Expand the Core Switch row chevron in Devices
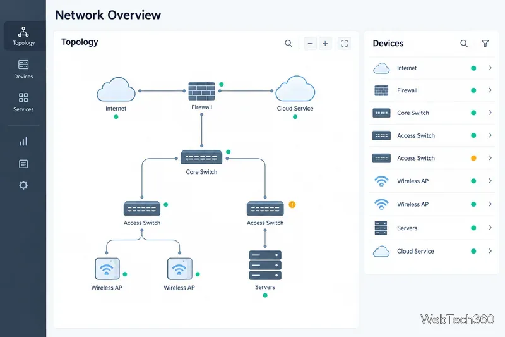505x337 pixels. coord(490,113)
